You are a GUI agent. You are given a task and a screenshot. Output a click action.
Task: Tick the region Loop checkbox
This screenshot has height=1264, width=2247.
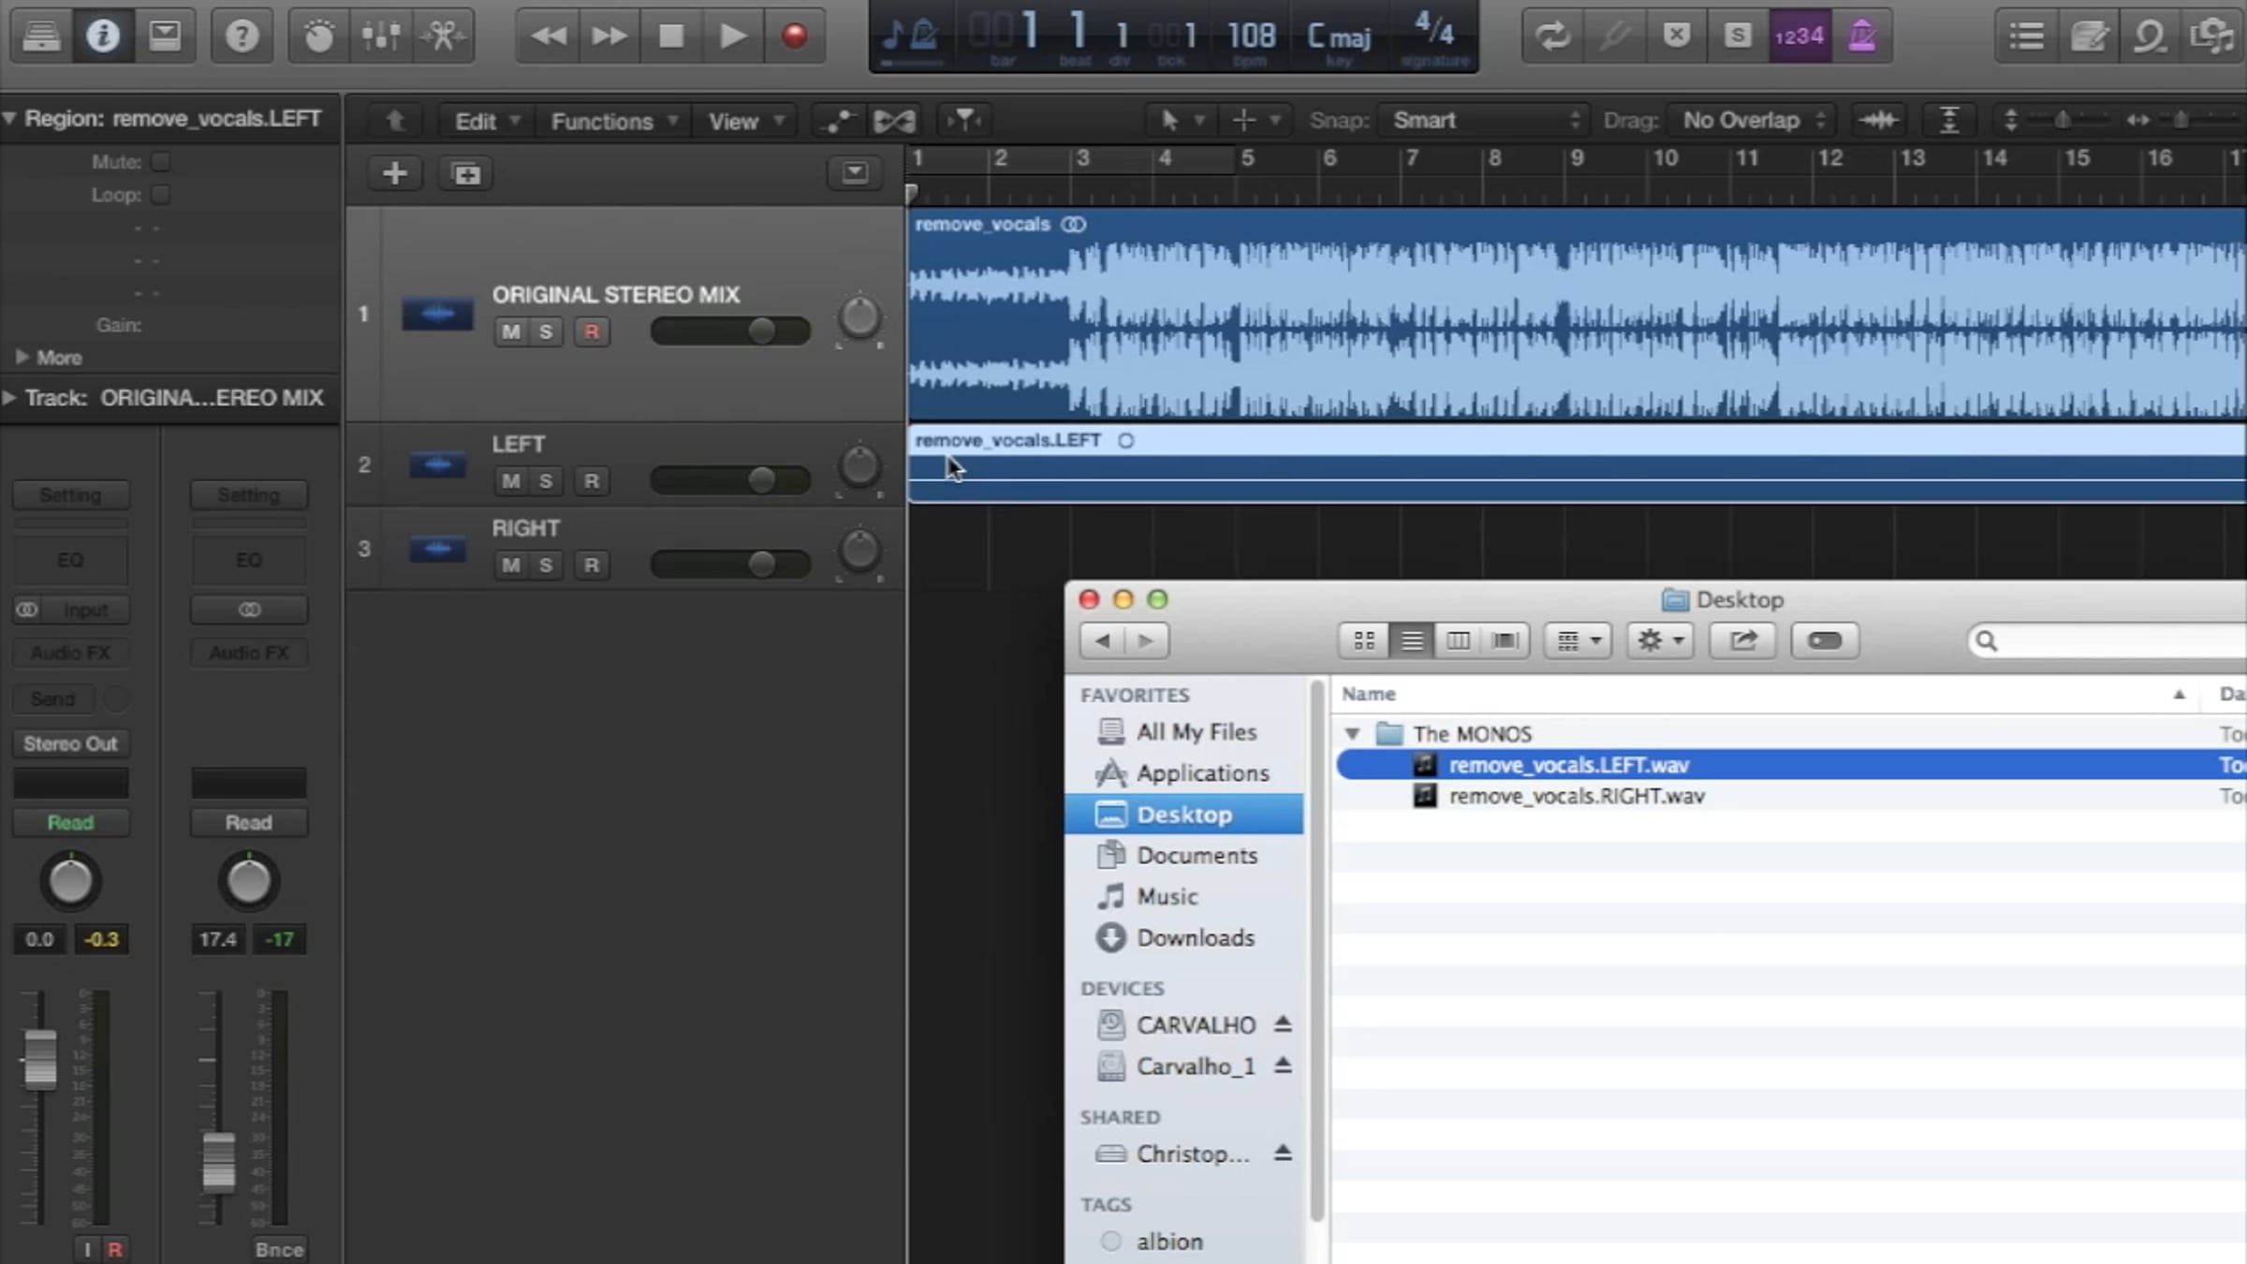point(161,195)
